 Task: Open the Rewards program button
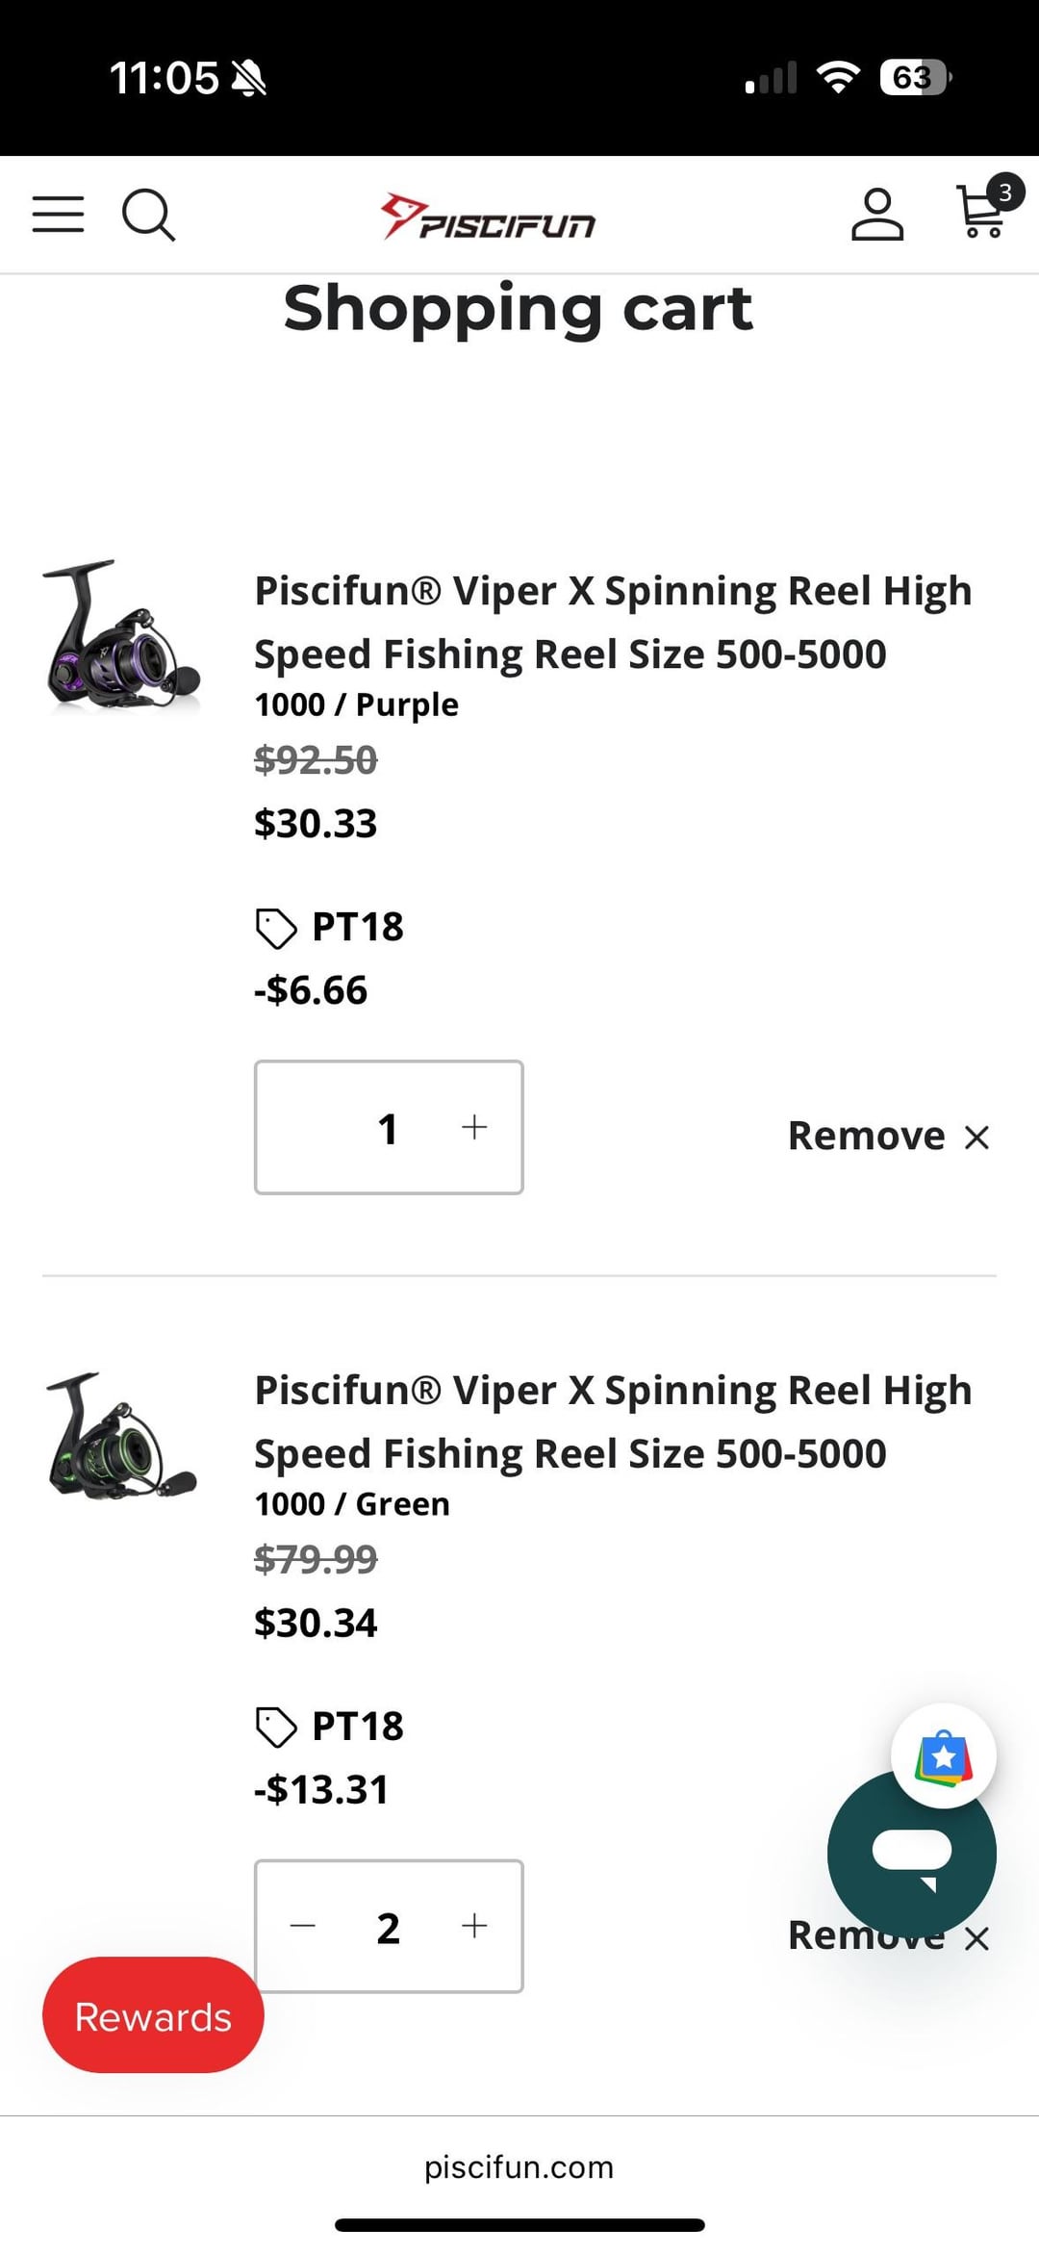coord(153,2016)
